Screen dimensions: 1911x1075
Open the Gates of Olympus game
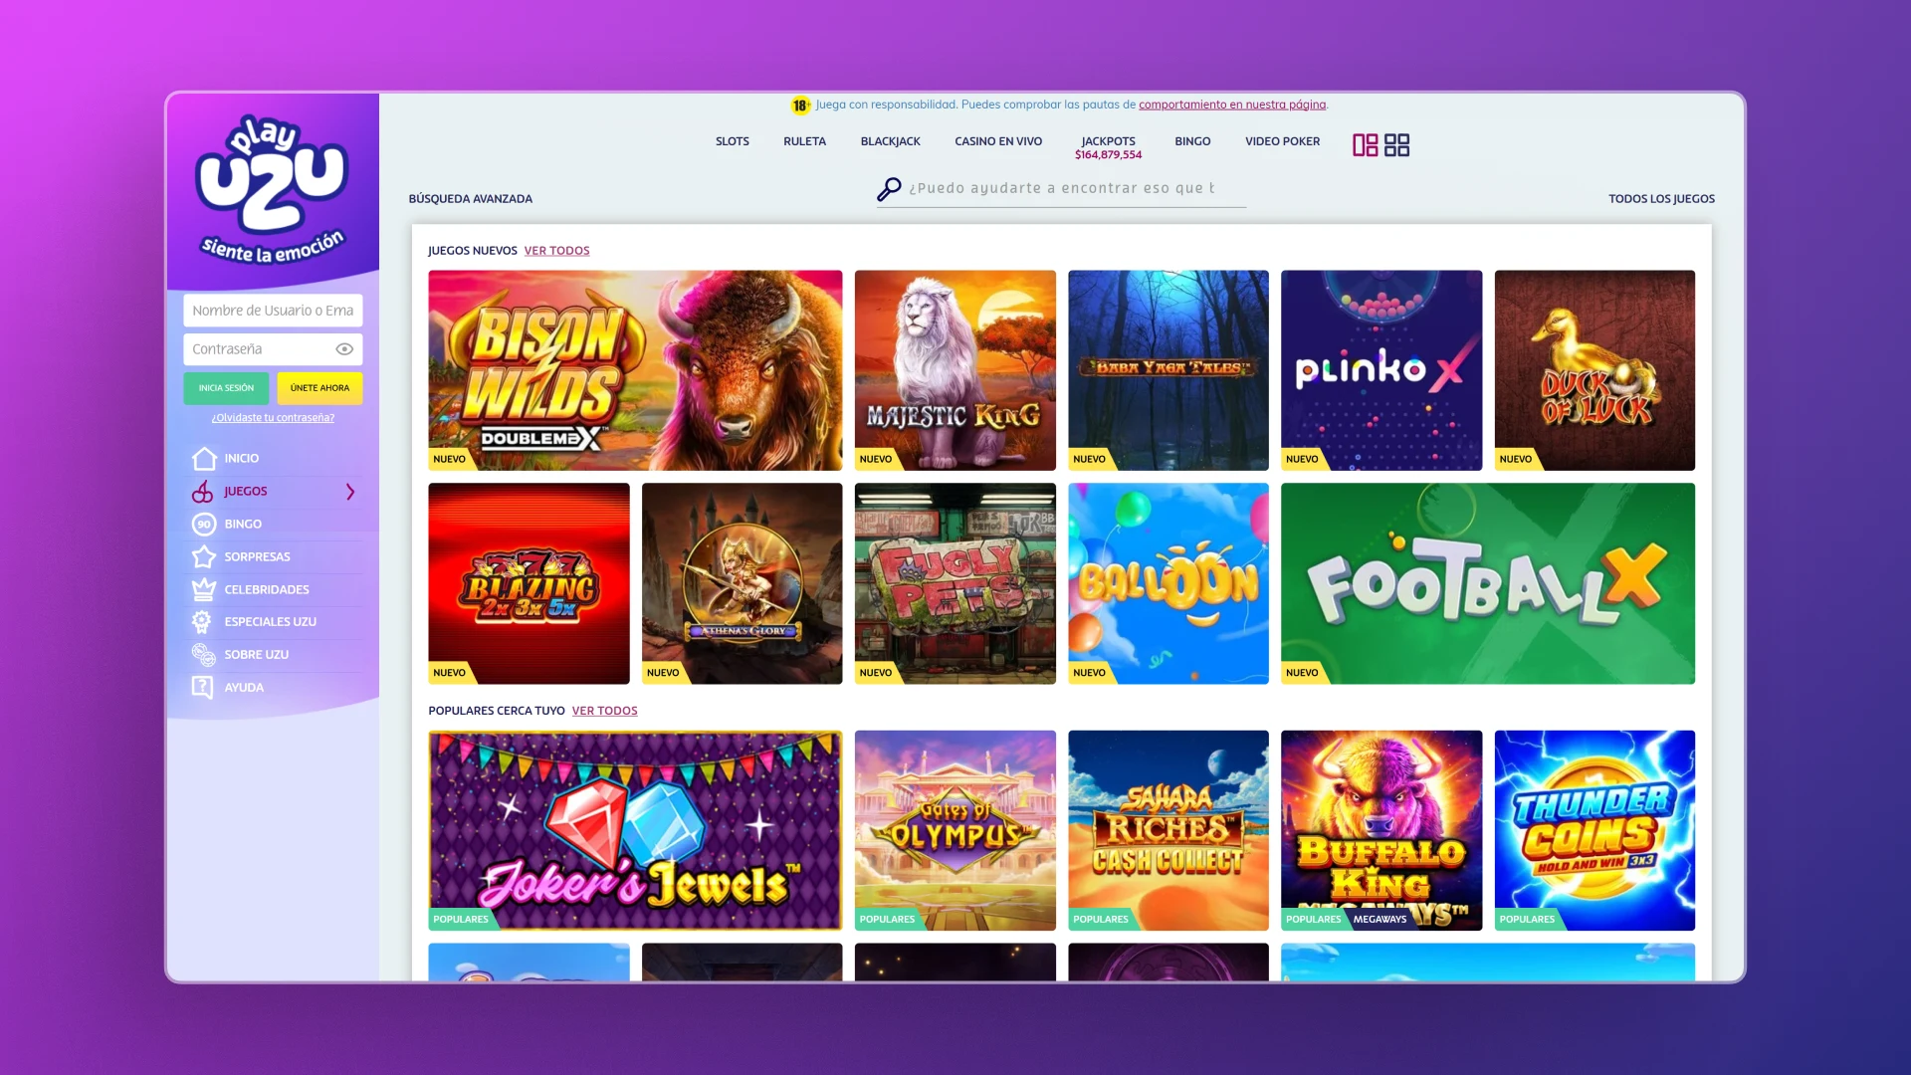pos(955,830)
